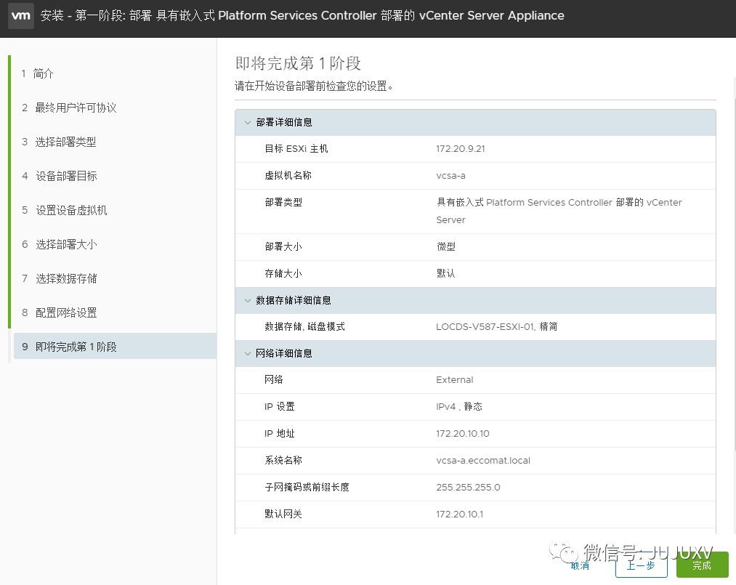This screenshot has height=585, width=736.
Task: Open step 7 选择数据存储
Action: (59, 279)
